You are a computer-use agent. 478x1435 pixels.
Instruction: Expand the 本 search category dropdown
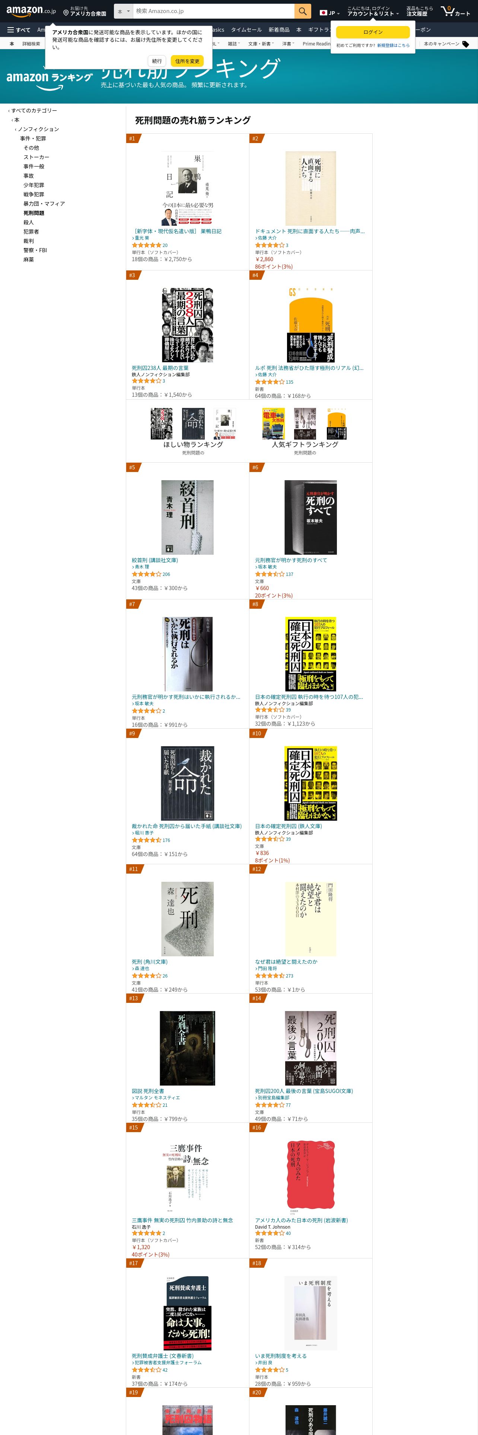point(124,11)
